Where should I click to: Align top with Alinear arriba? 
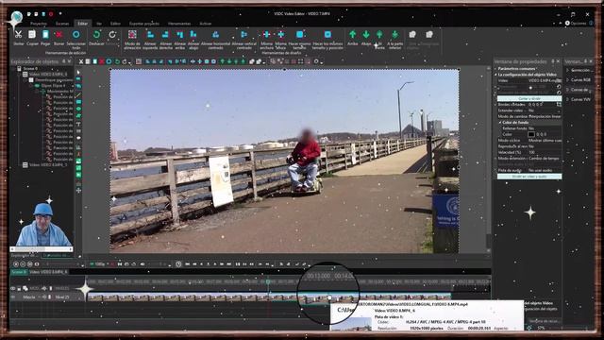(180, 35)
